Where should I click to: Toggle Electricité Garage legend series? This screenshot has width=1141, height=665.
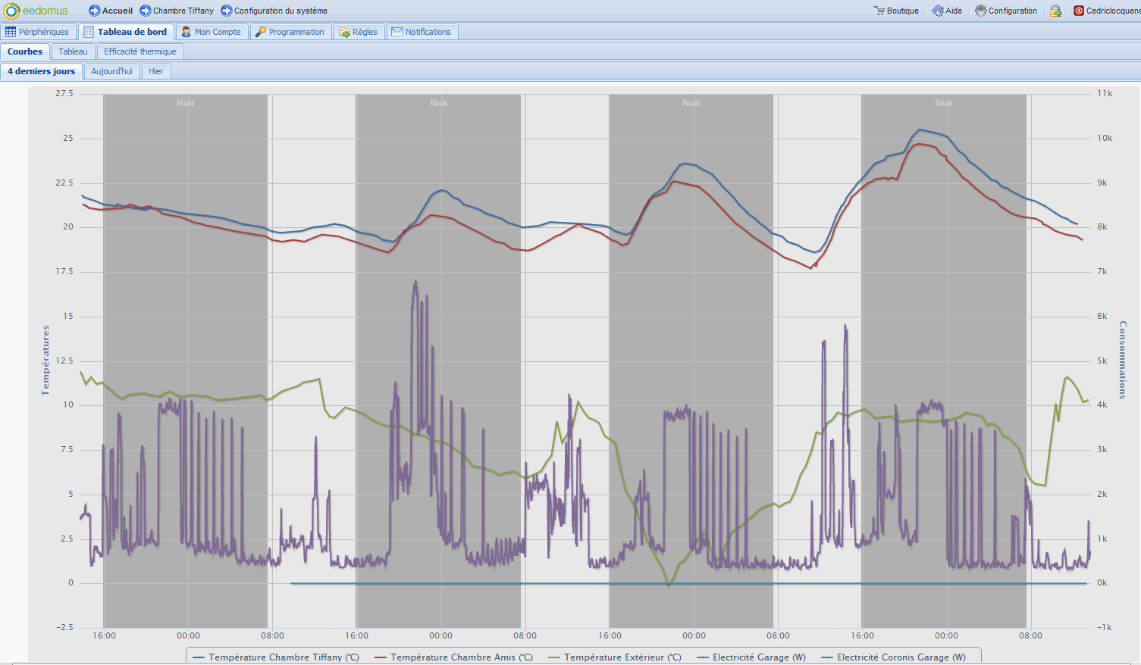click(751, 657)
